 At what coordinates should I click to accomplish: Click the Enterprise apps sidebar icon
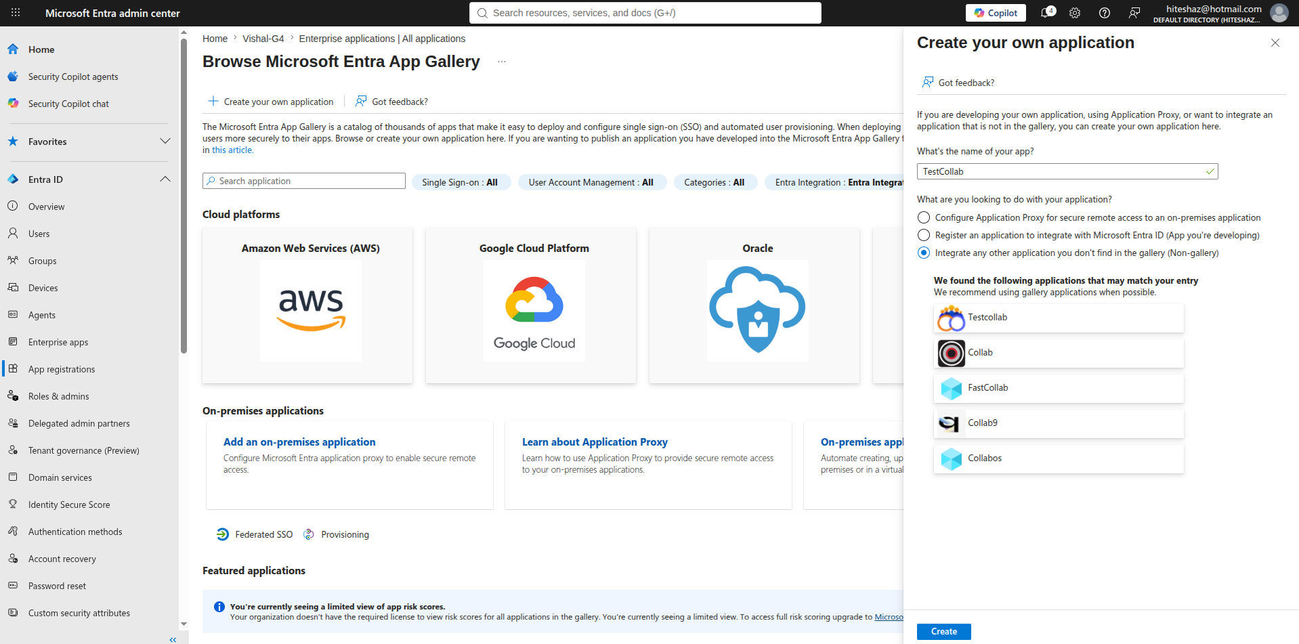[x=13, y=342]
